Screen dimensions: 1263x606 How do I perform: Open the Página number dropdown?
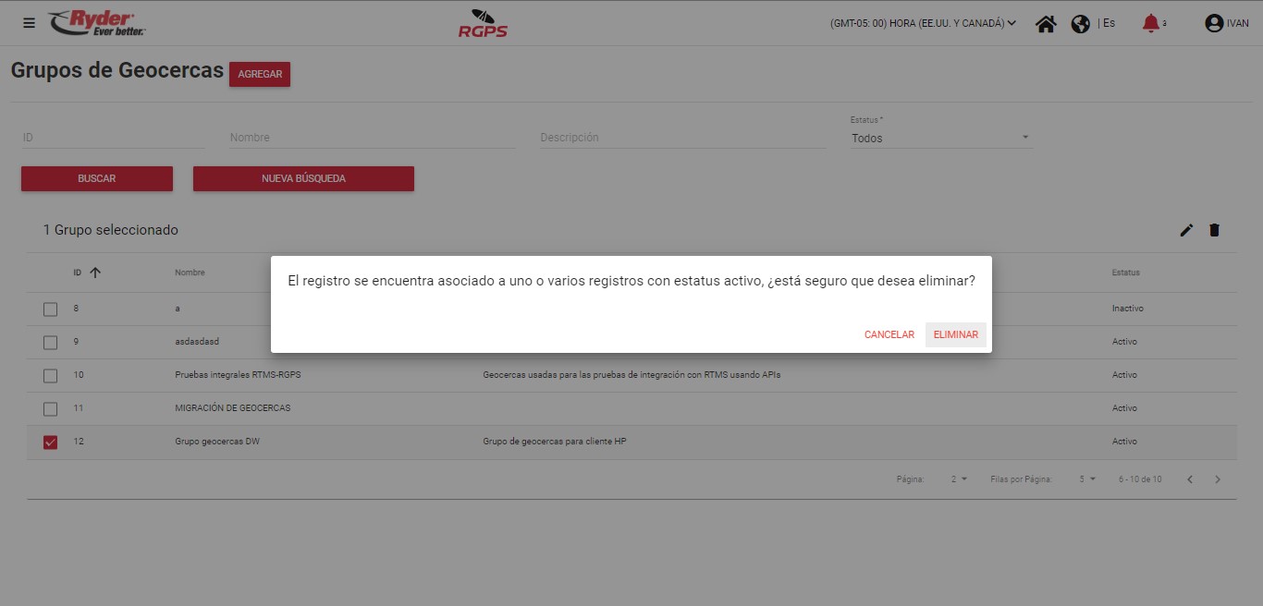[959, 479]
